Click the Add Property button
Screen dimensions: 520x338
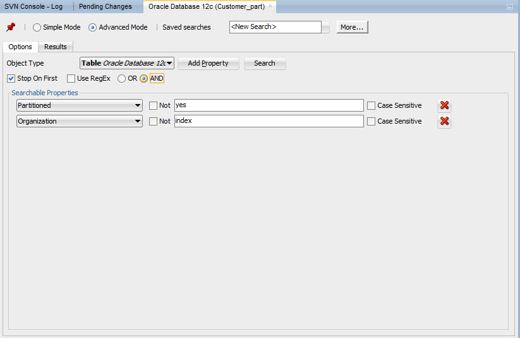pos(208,63)
